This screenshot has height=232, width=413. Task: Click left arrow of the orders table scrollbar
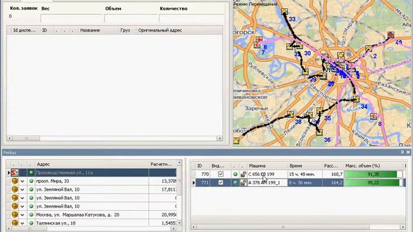(10, 138)
